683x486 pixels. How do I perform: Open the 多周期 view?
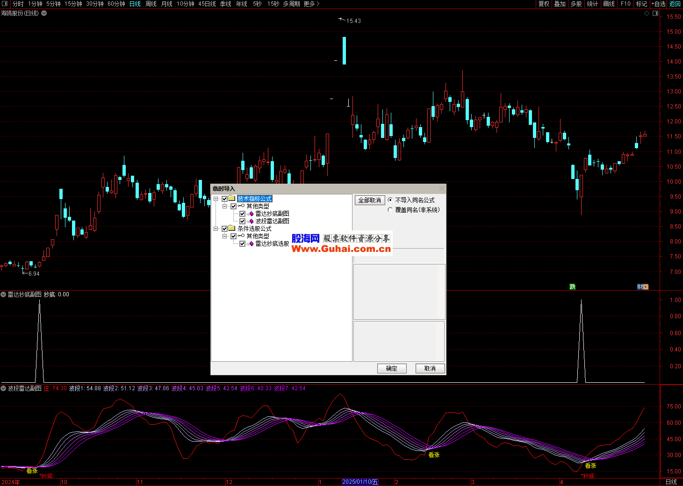pyautogui.click(x=292, y=4)
